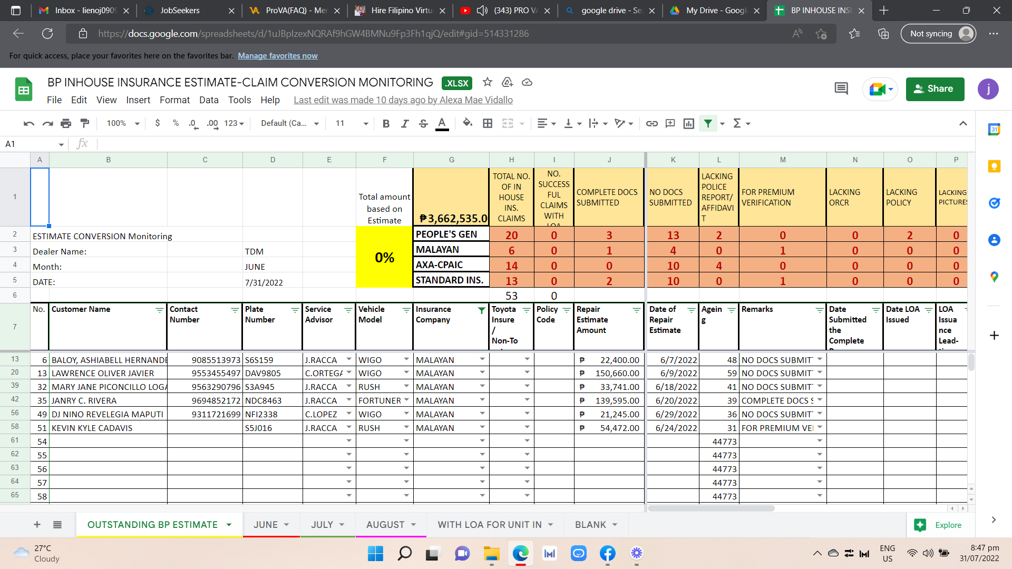
Task: Increase decimal places
Action: point(212,123)
